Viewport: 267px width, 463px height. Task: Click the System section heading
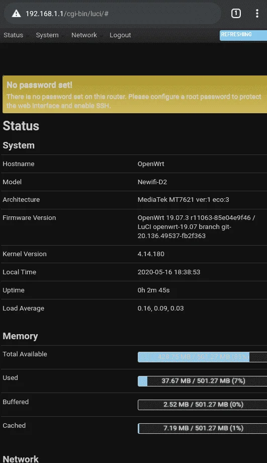click(19, 145)
